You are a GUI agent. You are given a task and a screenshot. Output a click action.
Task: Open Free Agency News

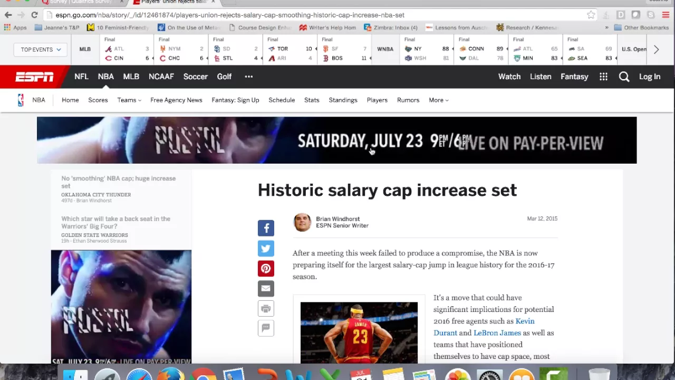[x=176, y=100]
